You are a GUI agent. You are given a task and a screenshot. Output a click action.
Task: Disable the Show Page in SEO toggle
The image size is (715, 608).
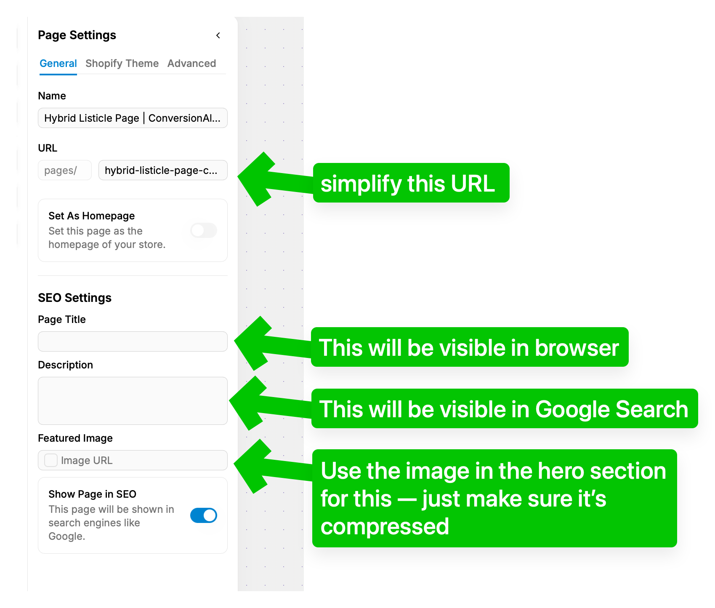click(204, 515)
